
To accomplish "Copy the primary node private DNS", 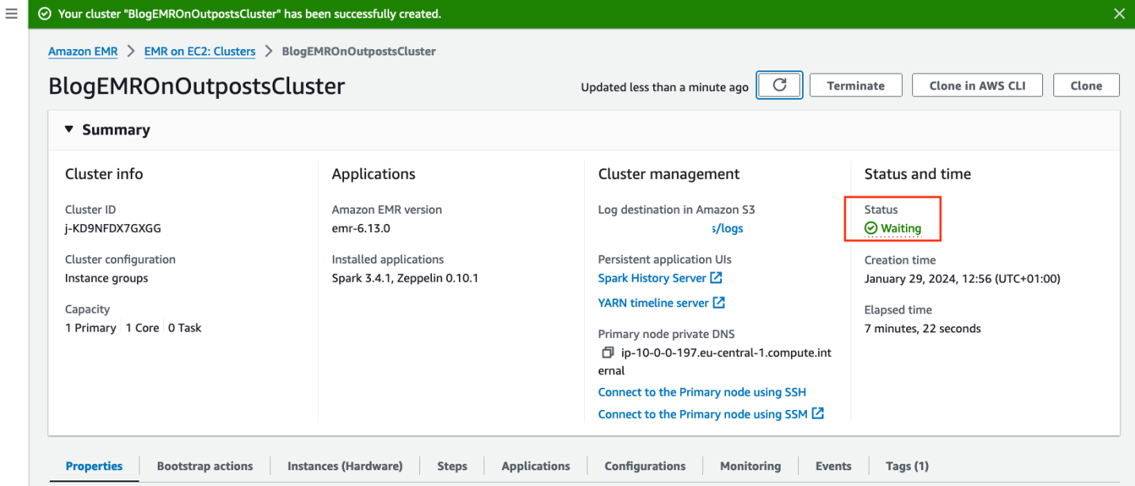I will point(607,353).
